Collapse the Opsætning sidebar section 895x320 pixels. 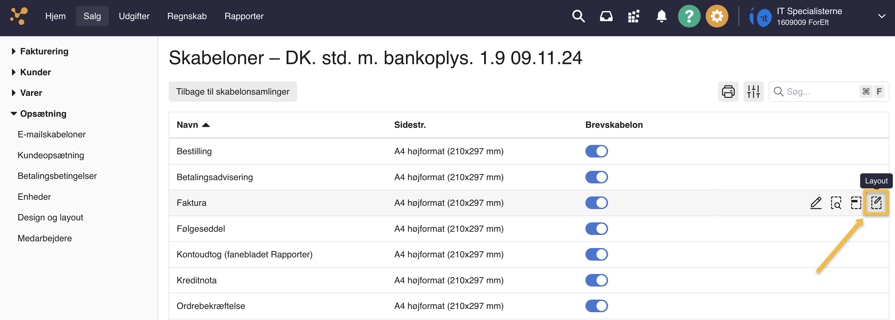43,114
